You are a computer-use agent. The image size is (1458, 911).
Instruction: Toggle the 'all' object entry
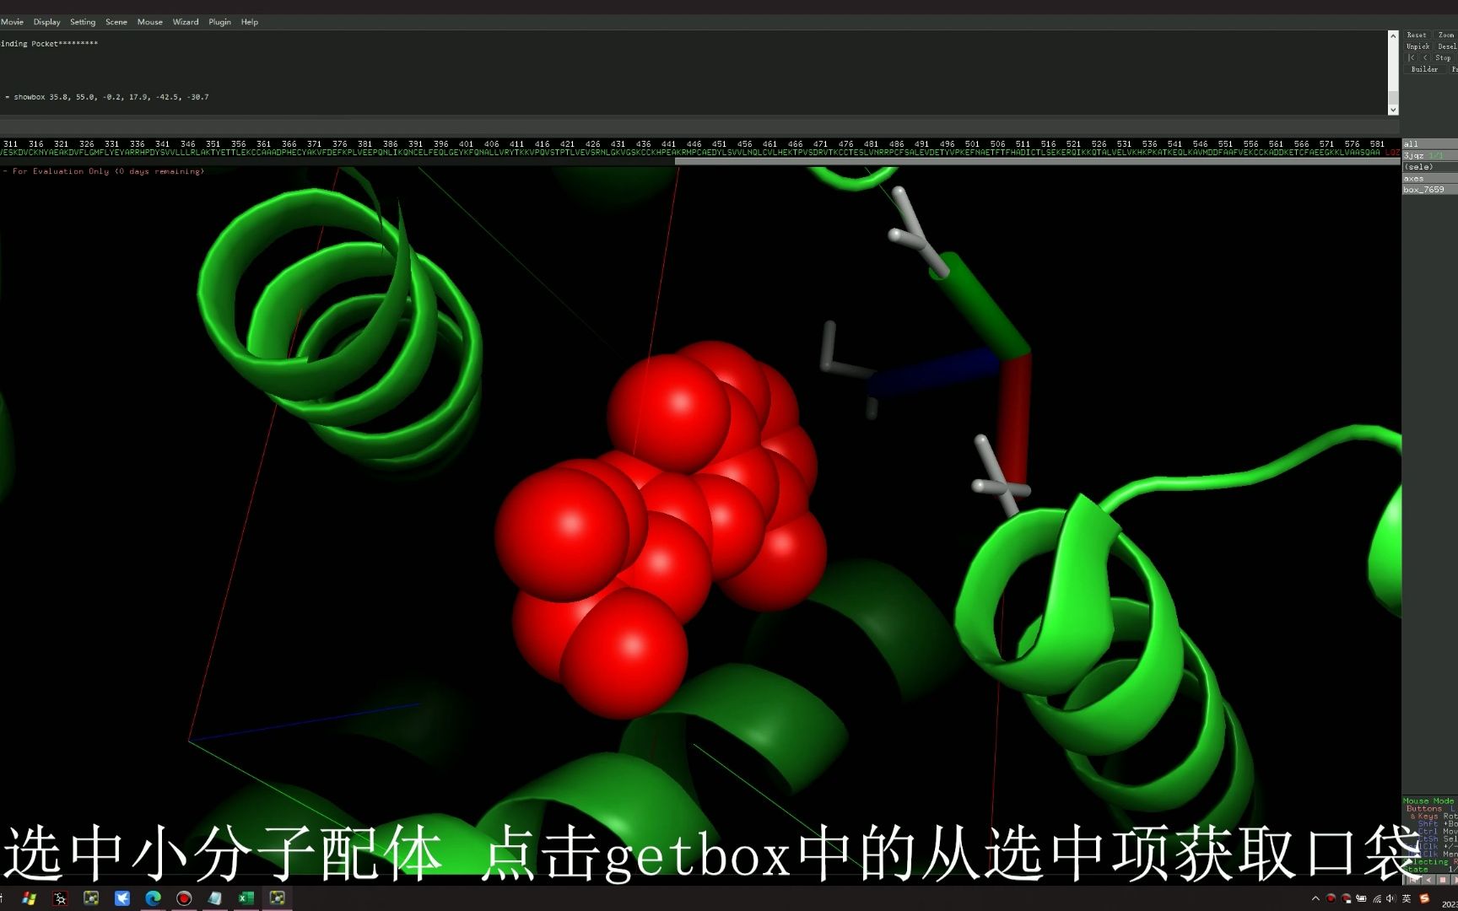tap(1429, 144)
